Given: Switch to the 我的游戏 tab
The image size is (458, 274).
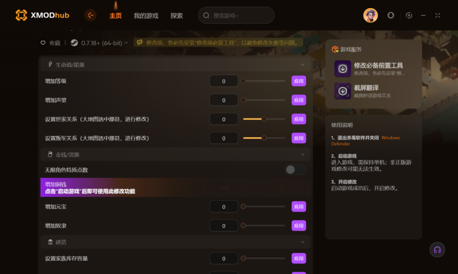Looking at the screenshot, I should pos(146,16).
